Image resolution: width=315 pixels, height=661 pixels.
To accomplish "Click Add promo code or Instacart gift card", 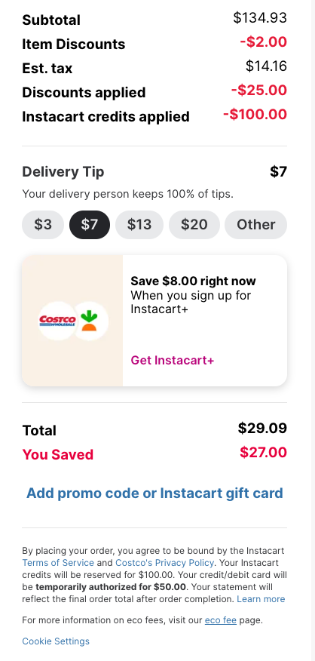I will (154, 493).
